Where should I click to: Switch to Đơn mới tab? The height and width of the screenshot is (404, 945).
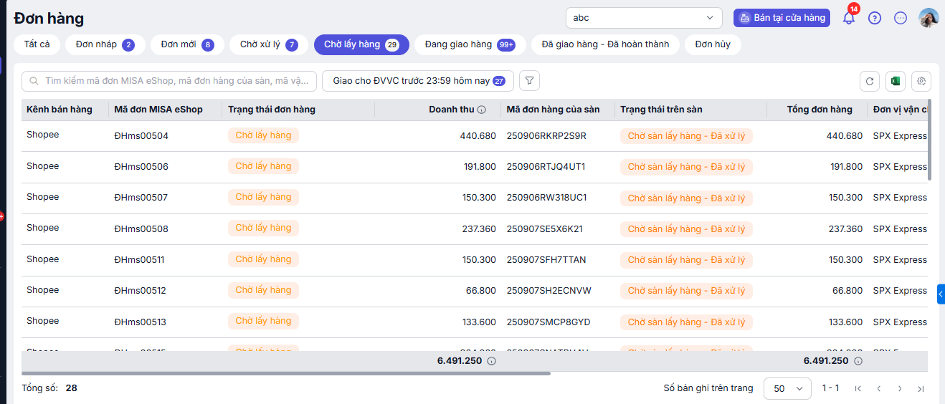[x=187, y=44]
